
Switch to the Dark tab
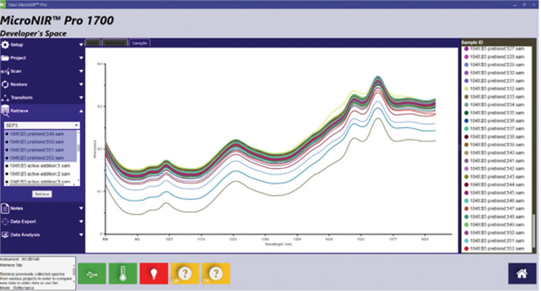[x=93, y=43]
